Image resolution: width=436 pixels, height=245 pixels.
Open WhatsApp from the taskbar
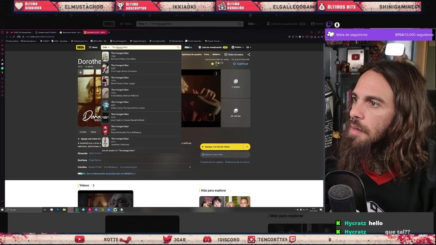coord(77,210)
